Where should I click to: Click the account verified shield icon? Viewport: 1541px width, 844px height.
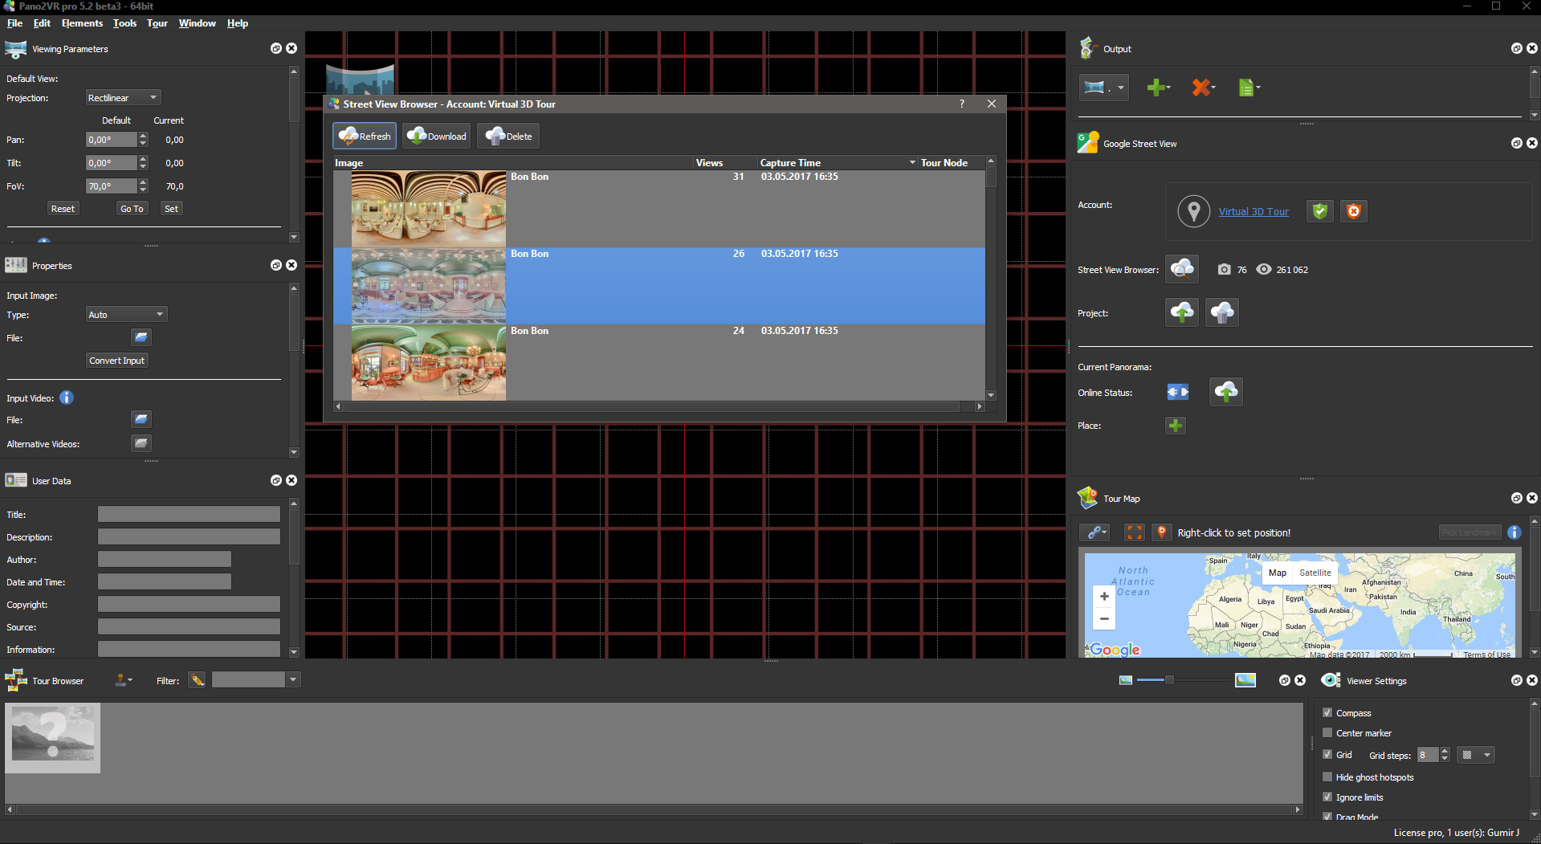[x=1320, y=211]
